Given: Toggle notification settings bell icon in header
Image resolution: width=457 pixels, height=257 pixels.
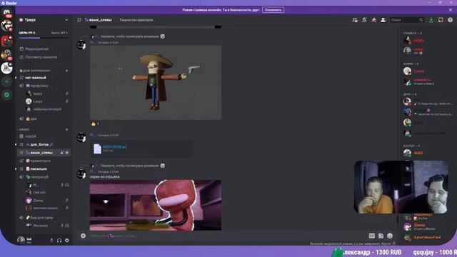Looking at the screenshot, I should coord(364,20).
